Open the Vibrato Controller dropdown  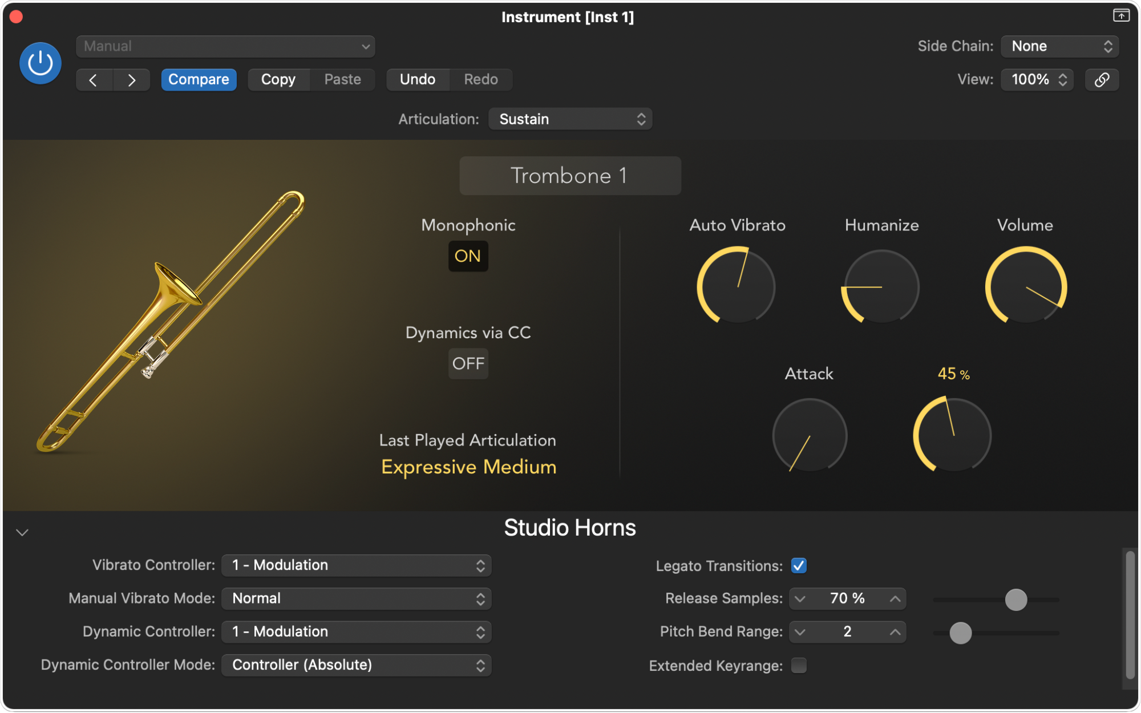[357, 565]
